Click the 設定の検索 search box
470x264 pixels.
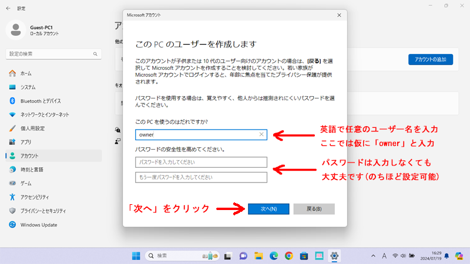coord(53,53)
